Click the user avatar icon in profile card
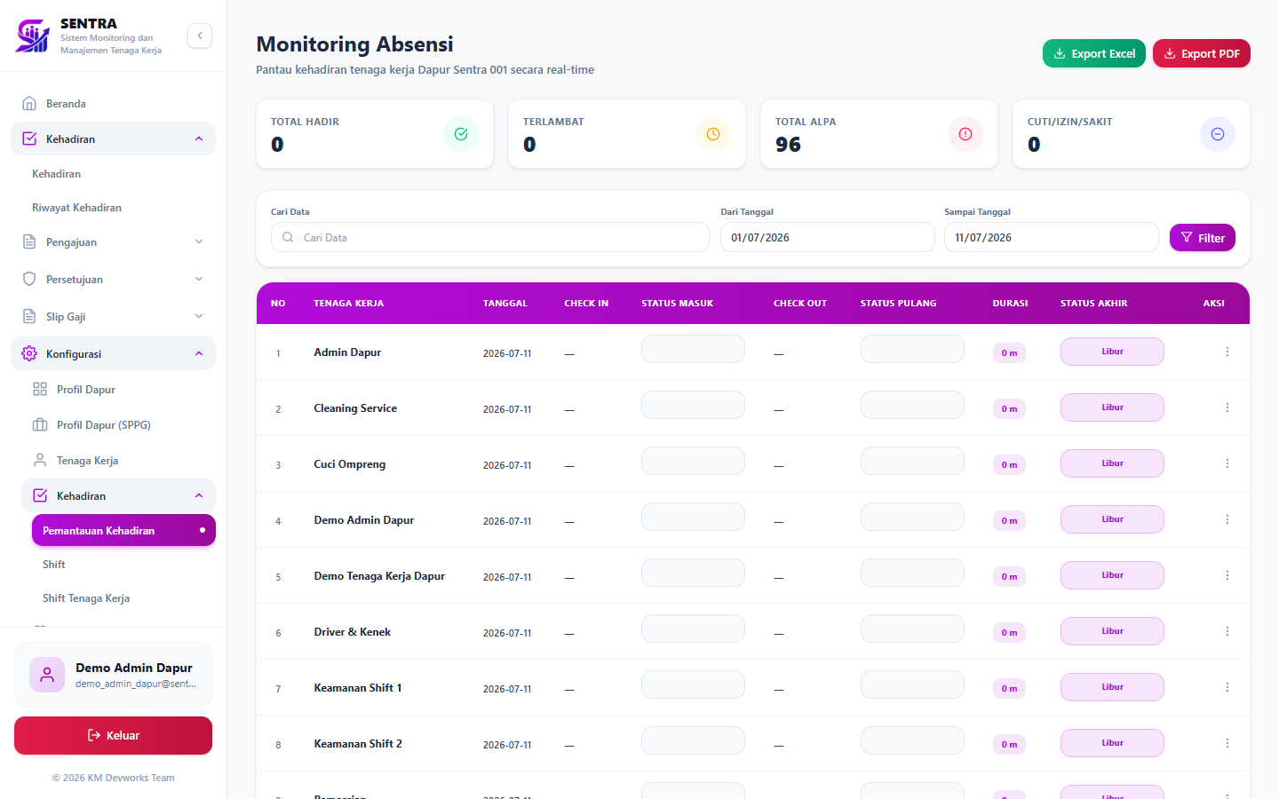 (x=47, y=675)
